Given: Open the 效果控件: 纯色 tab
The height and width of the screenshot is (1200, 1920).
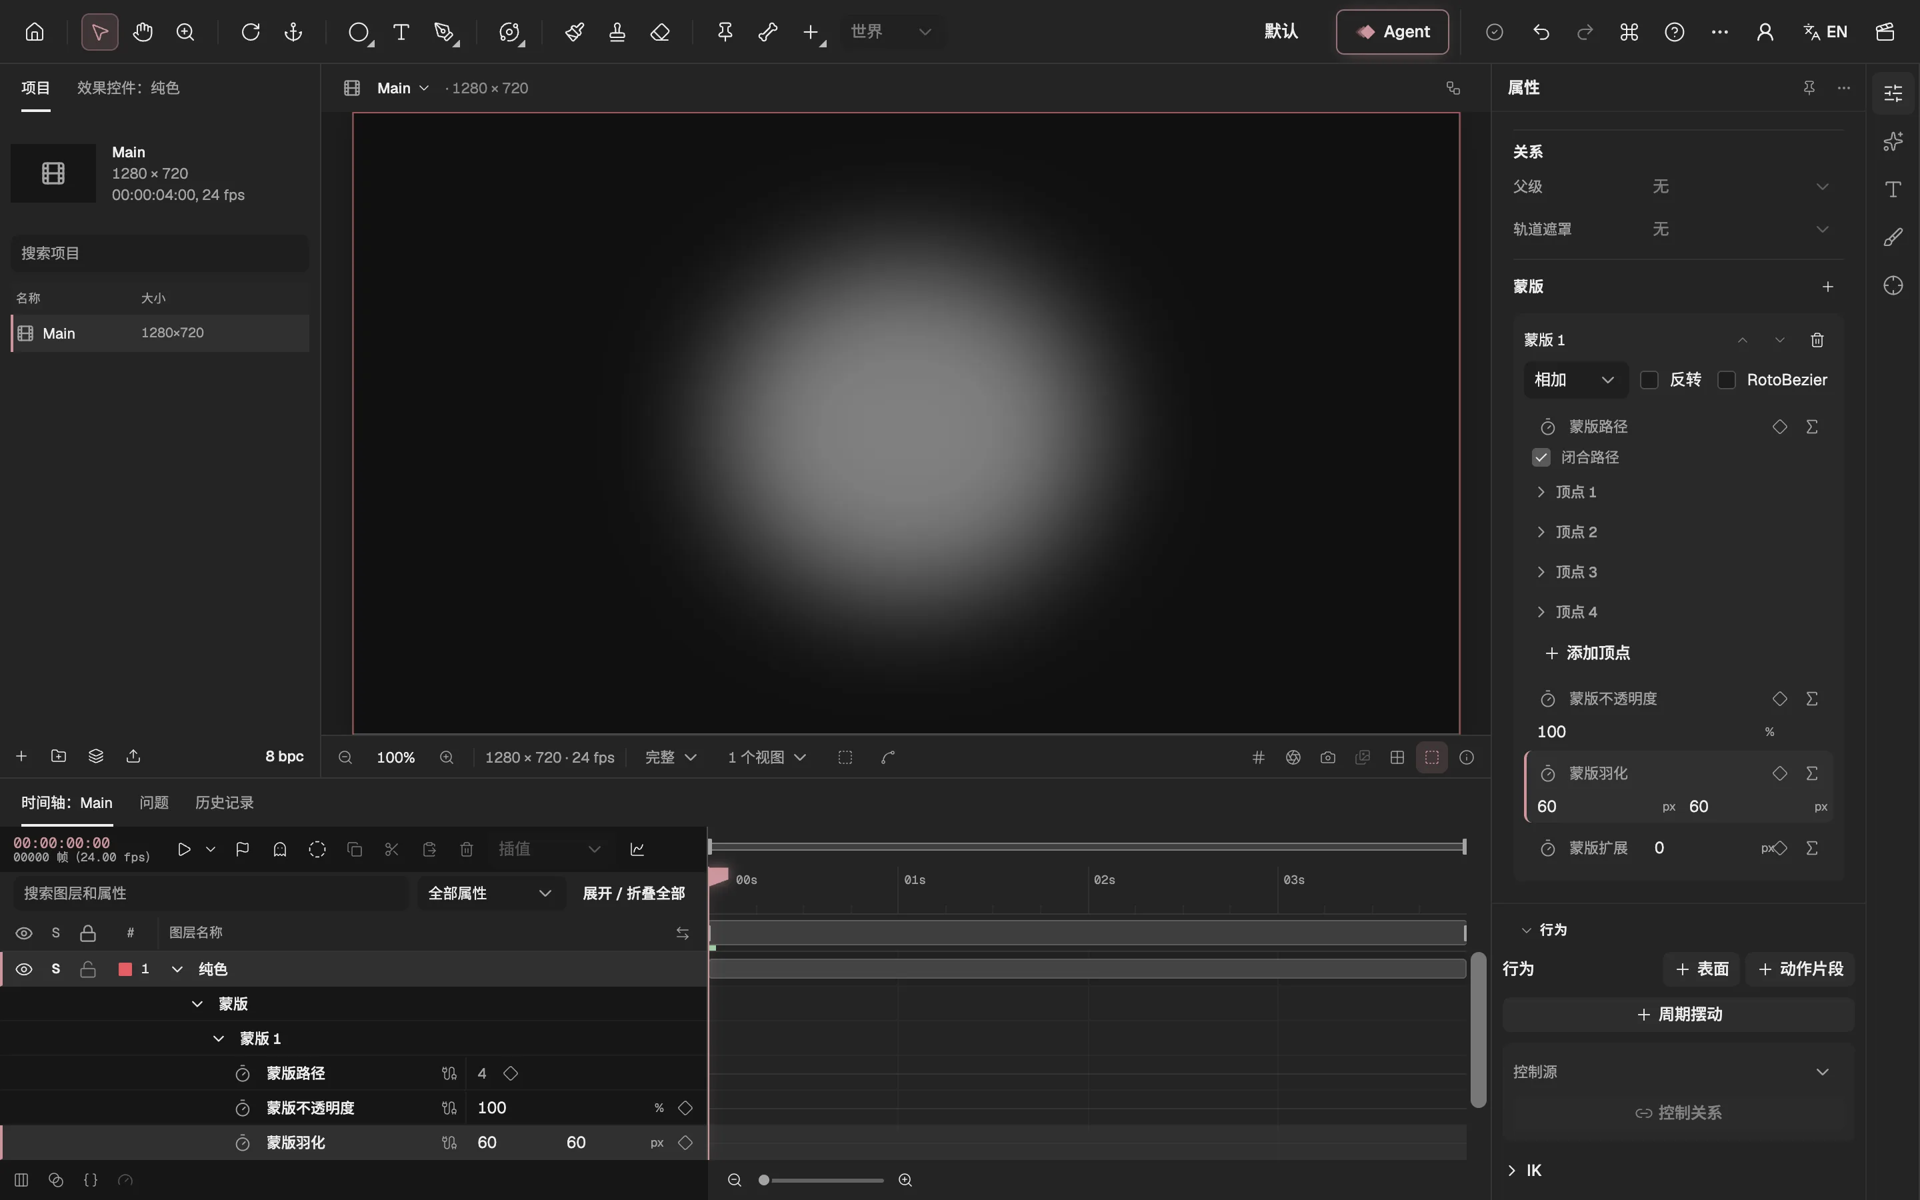Looking at the screenshot, I should pyautogui.click(x=129, y=87).
